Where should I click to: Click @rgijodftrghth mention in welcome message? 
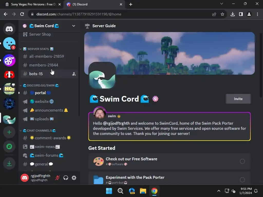tap(116, 123)
